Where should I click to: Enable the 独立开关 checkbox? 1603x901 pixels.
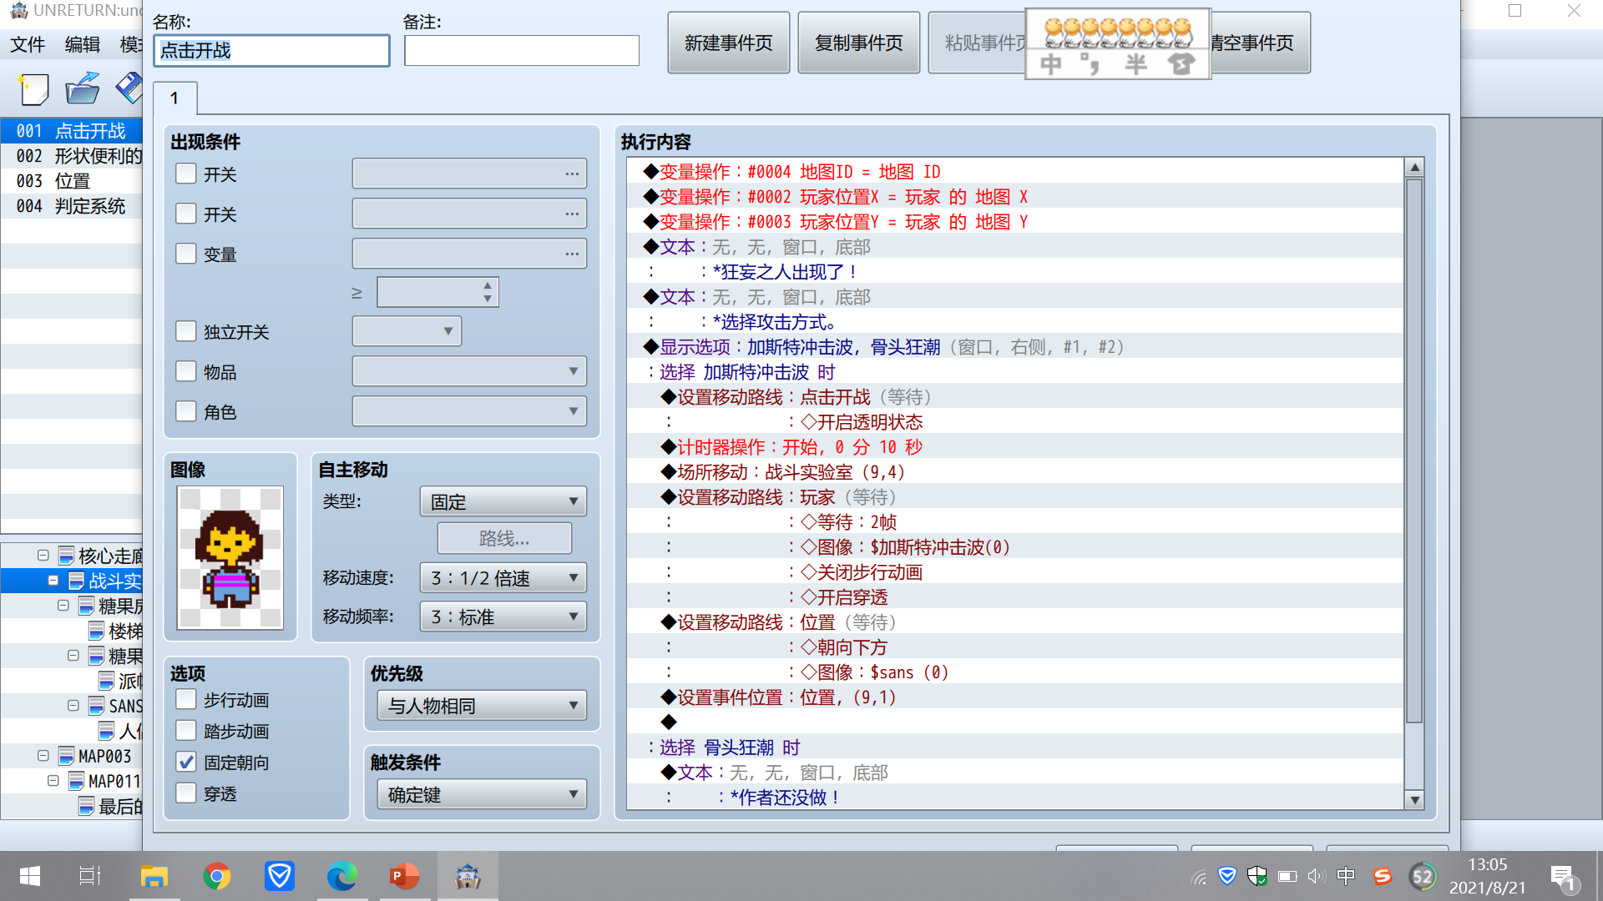point(186,331)
